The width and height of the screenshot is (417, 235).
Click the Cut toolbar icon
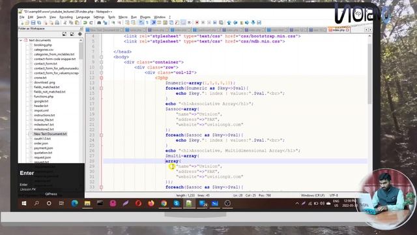(66, 23)
